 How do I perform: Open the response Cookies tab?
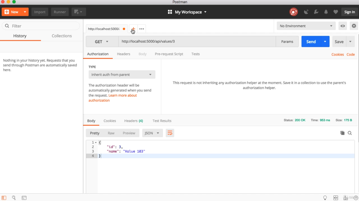tap(109, 121)
